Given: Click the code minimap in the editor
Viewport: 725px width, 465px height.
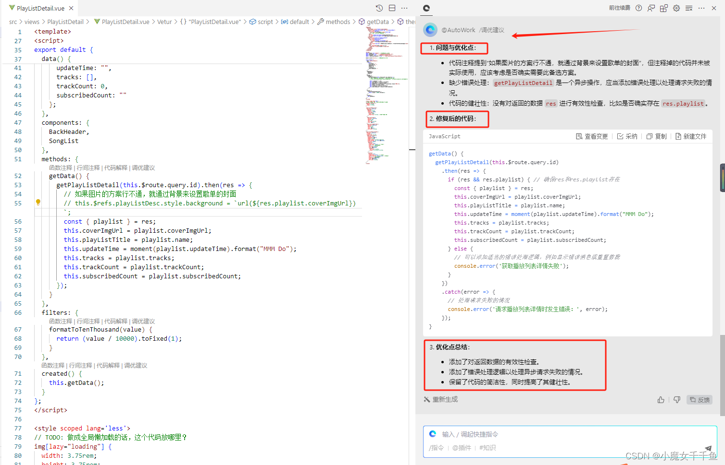Looking at the screenshot, I should click(x=387, y=96).
